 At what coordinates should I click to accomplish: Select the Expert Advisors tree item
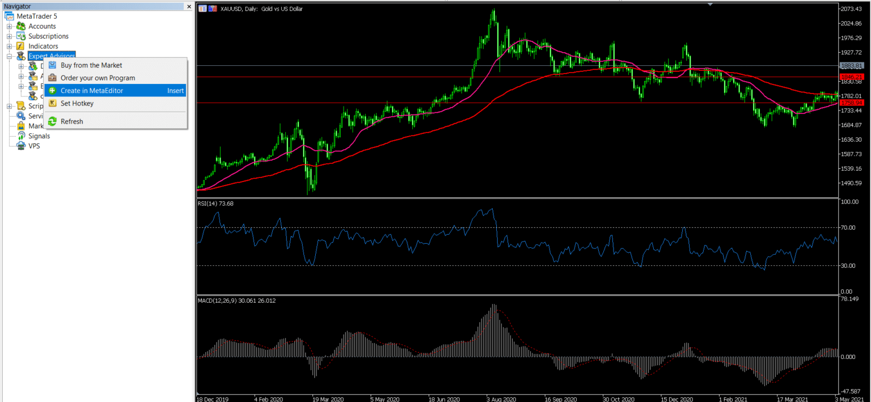(52, 56)
